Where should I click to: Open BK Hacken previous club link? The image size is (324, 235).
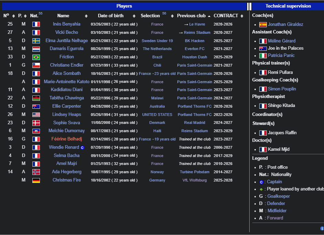click(x=195, y=41)
